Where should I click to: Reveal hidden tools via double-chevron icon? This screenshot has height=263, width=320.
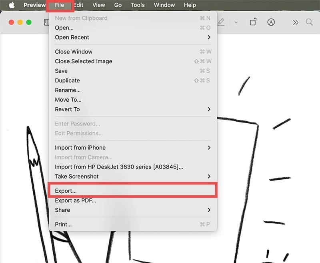click(x=296, y=22)
